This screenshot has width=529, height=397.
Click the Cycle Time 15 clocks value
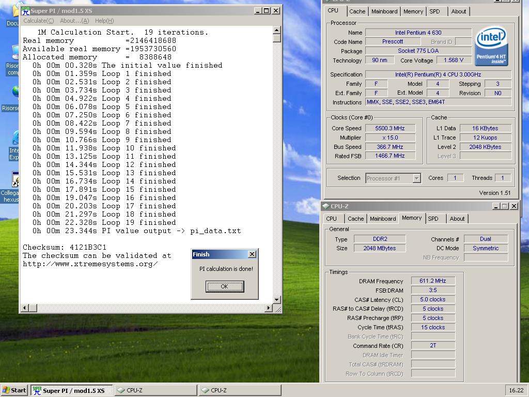(x=433, y=327)
